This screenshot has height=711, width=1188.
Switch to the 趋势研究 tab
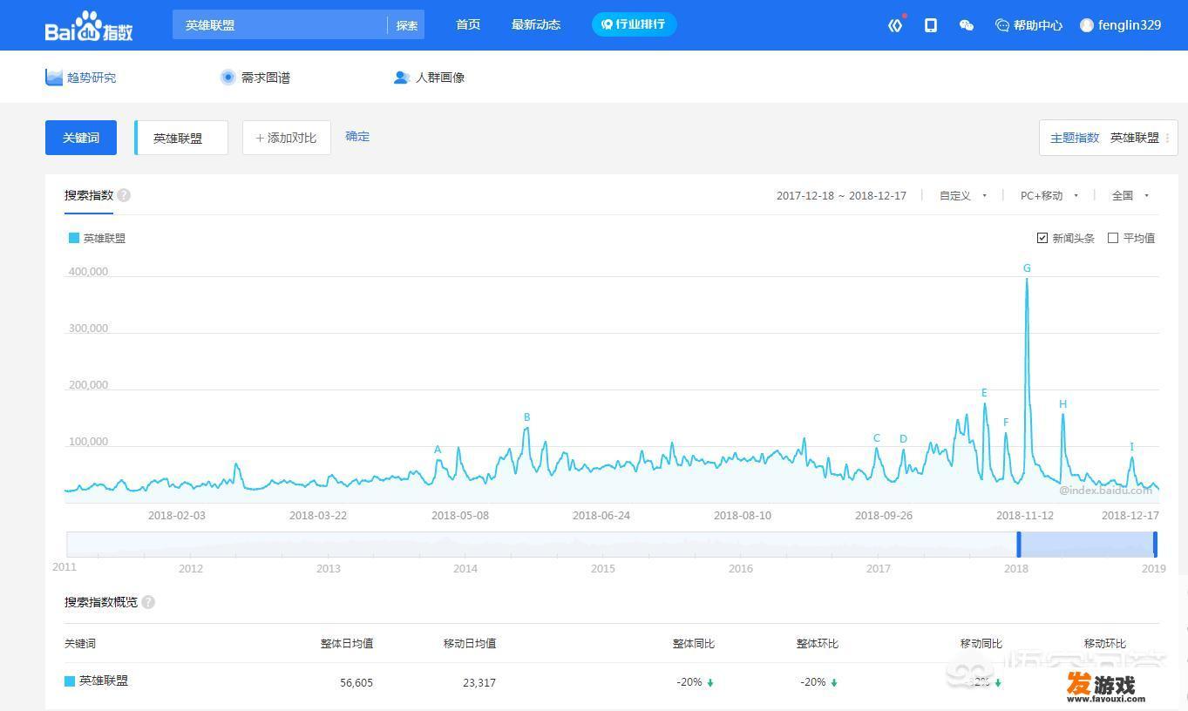click(81, 77)
